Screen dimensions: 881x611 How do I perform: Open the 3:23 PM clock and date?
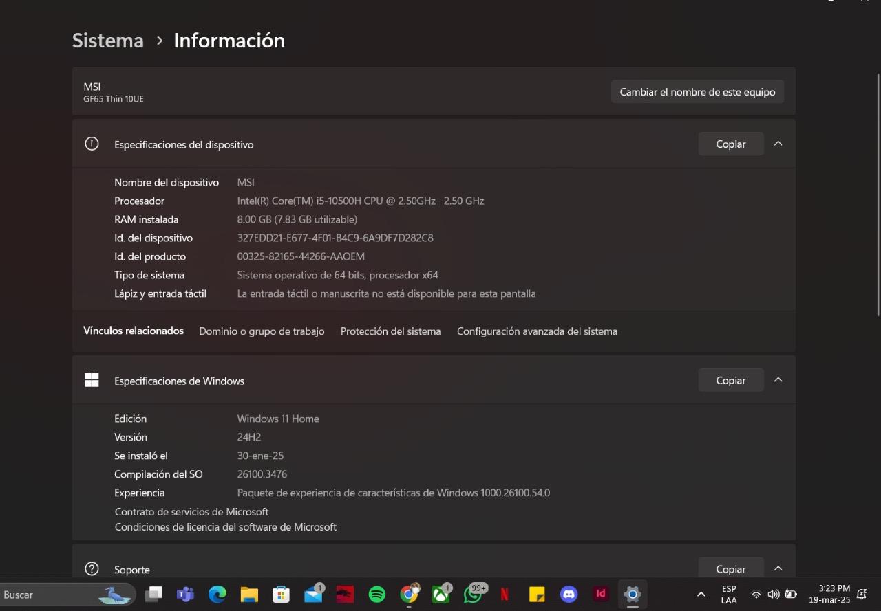[x=829, y=595]
